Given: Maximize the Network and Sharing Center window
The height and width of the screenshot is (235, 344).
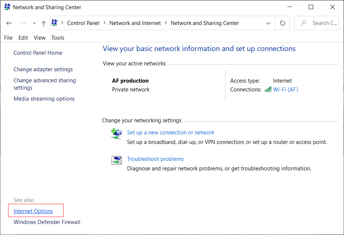Looking at the screenshot, I should (311, 7).
